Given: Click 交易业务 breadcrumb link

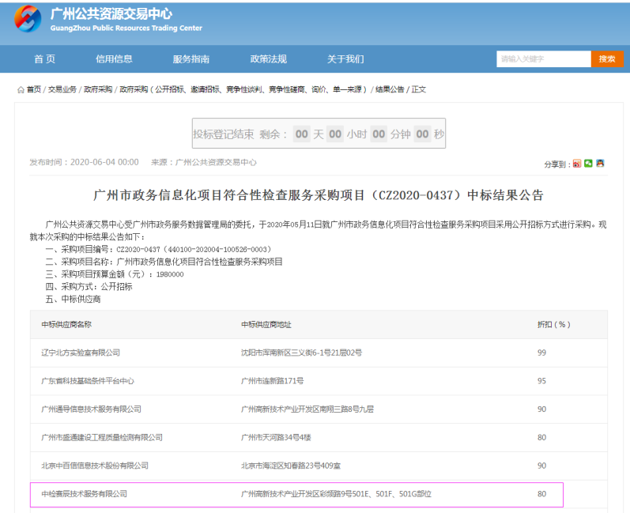Looking at the screenshot, I should [62, 89].
